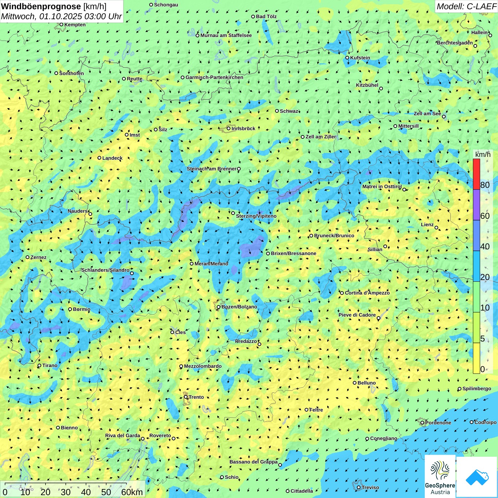This screenshot has width=498, height=498.
Task: Click the 'Garmisch-Partenkirchen' label
Action: (x=214, y=77)
